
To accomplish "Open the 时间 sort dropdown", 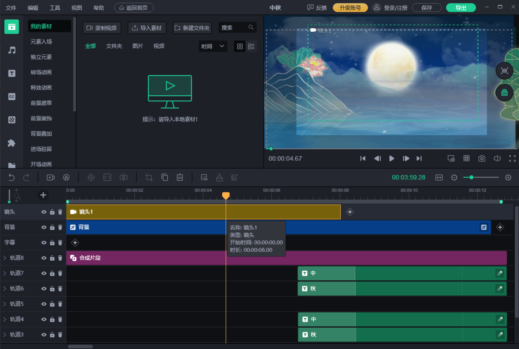I will tap(213, 46).
